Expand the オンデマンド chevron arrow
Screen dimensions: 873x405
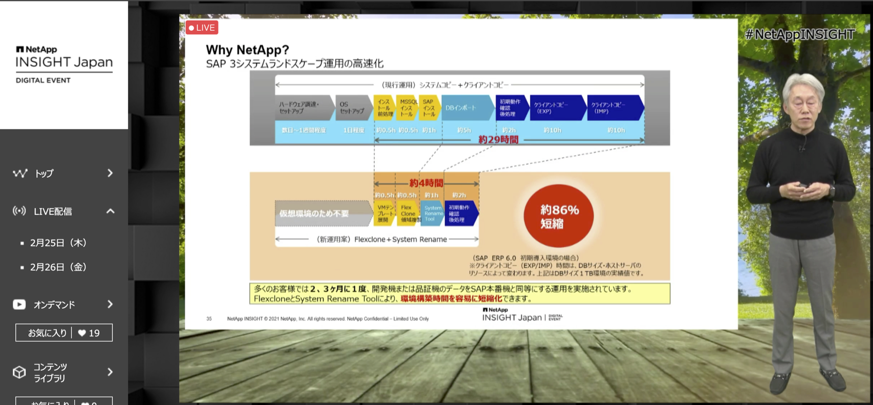click(x=110, y=305)
